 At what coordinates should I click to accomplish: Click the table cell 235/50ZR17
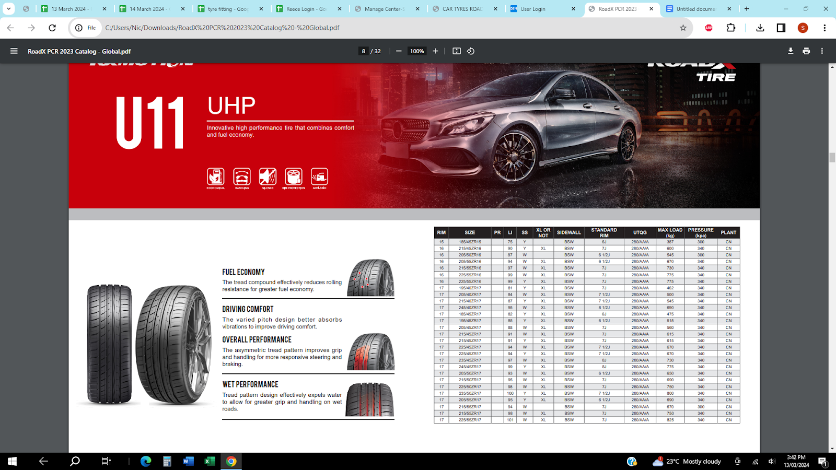pyautogui.click(x=470, y=393)
